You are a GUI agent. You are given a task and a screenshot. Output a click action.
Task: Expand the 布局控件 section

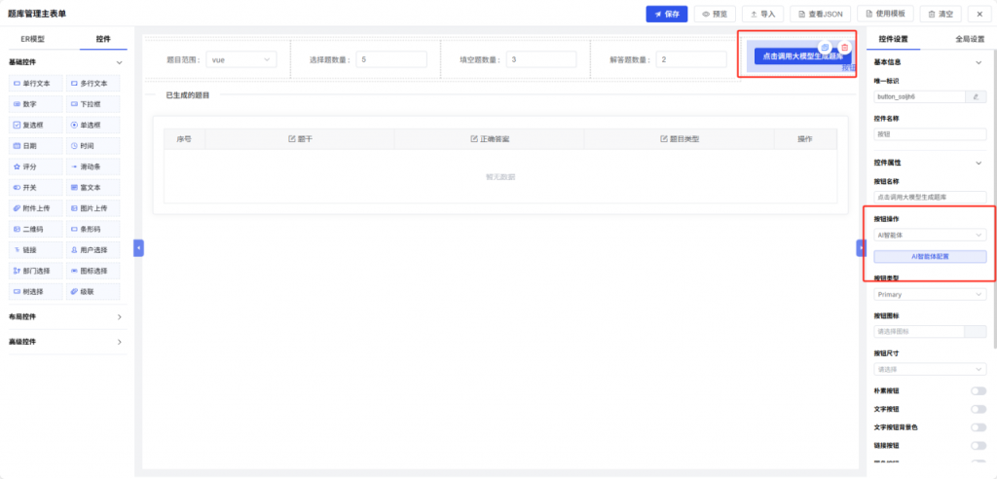66,316
